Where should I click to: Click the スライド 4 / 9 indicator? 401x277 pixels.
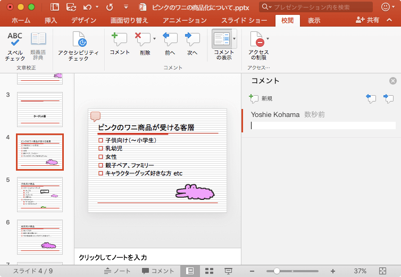(33, 271)
